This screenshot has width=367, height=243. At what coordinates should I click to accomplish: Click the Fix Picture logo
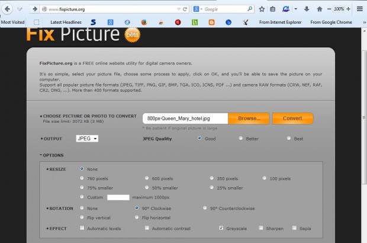(x=73, y=35)
